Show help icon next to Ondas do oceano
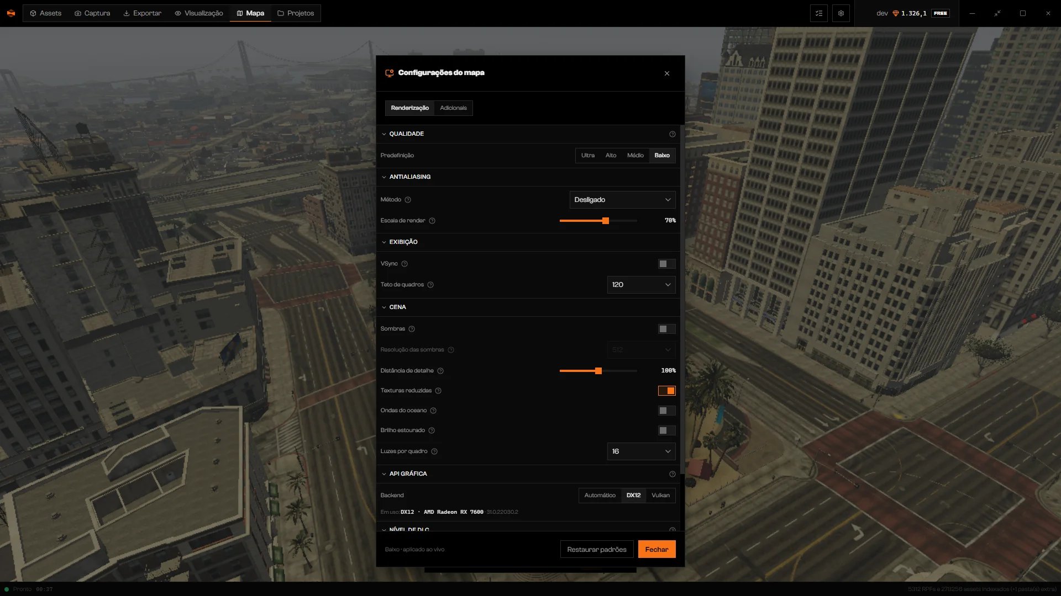Image resolution: width=1061 pixels, height=596 pixels. (433, 411)
